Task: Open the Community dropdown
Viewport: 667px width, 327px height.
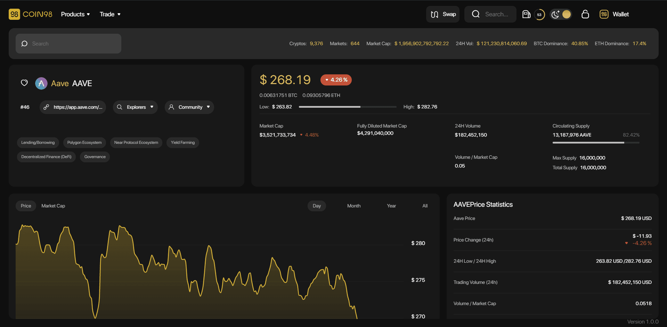Action: click(x=189, y=107)
